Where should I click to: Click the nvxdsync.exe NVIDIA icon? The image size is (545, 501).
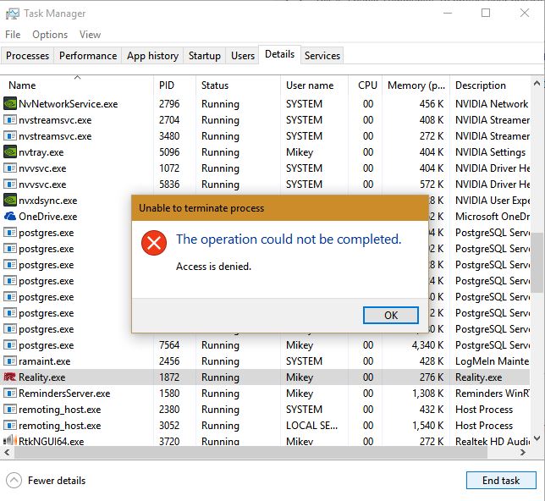10,201
